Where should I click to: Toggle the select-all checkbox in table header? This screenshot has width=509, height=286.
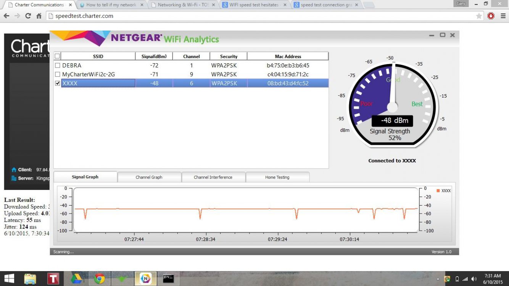tap(58, 56)
